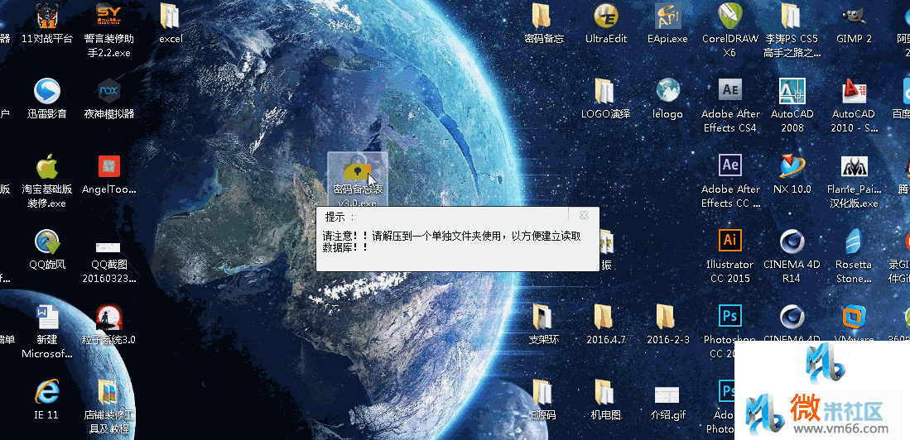Launch AngelToo shortcut icon
Screen dimensions: 910x440
point(109,175)
